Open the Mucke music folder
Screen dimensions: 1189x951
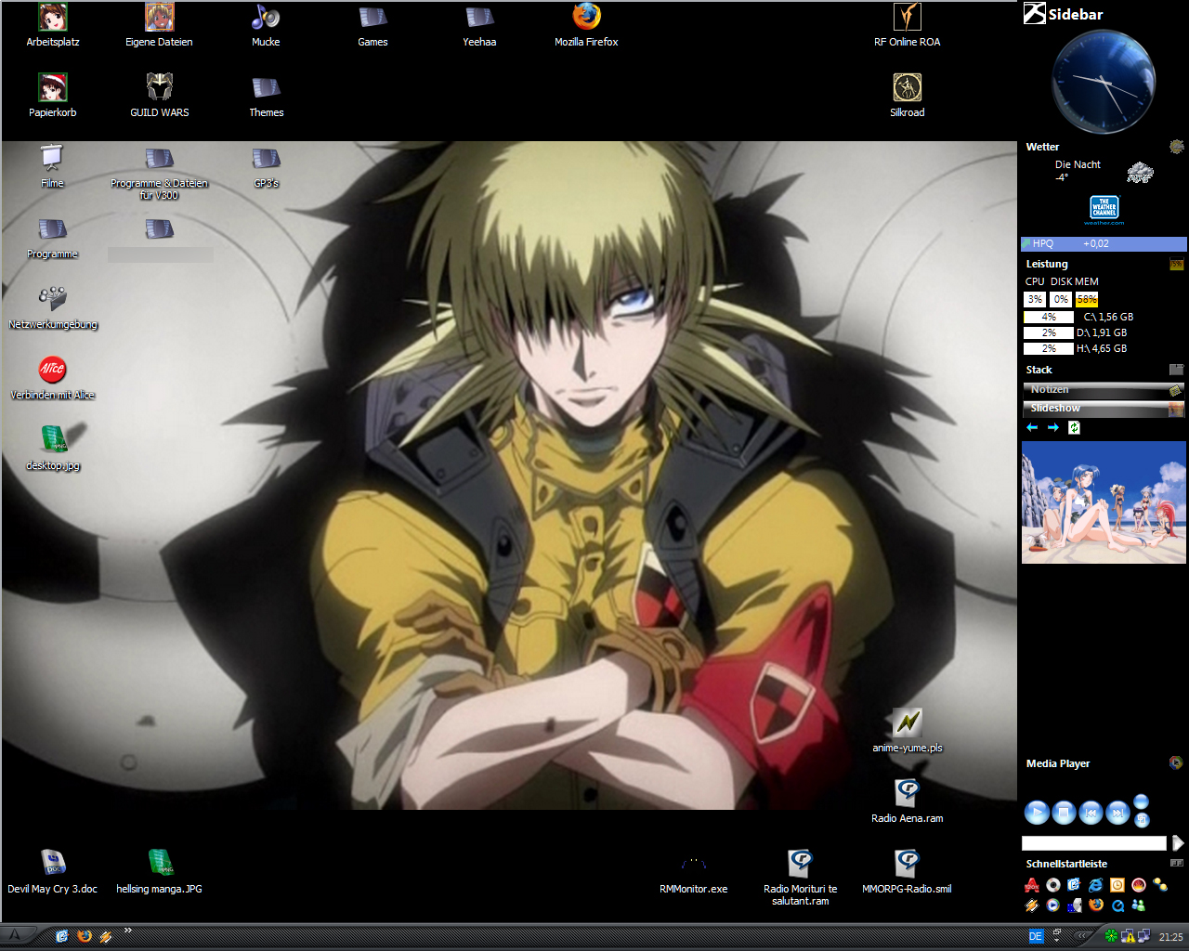point(266,24)
